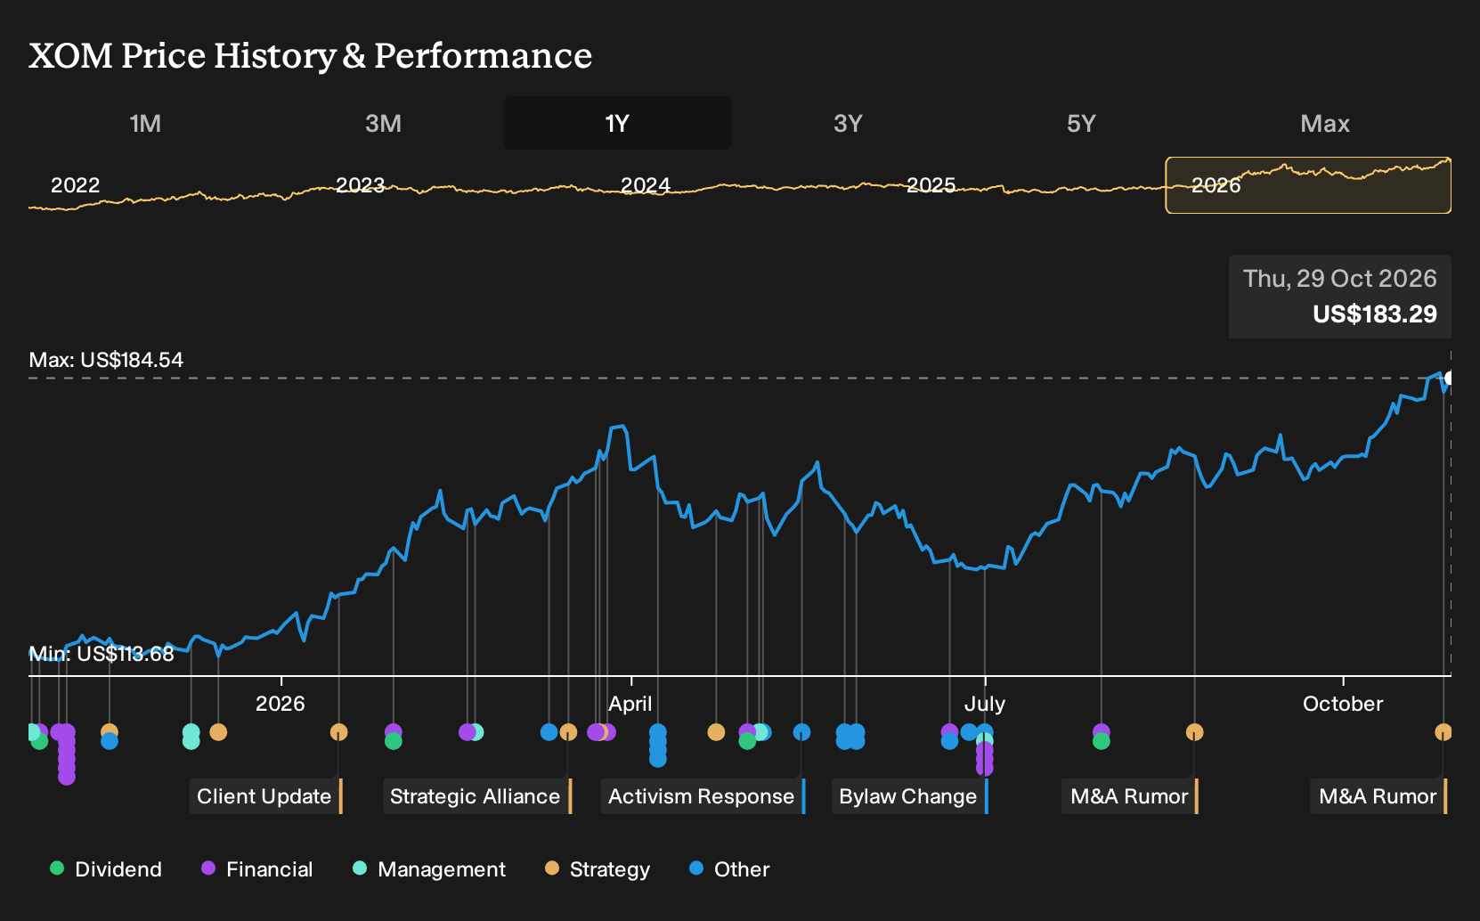Click the white current-price point on the chart line

(1449, 379)
